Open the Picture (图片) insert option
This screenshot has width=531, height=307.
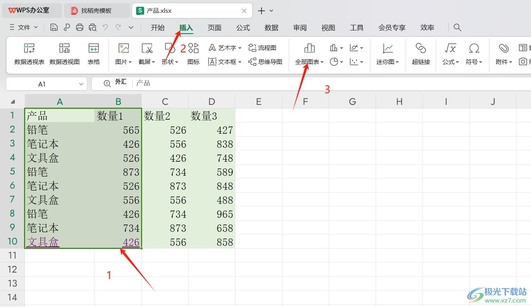(x=124, y=54)
